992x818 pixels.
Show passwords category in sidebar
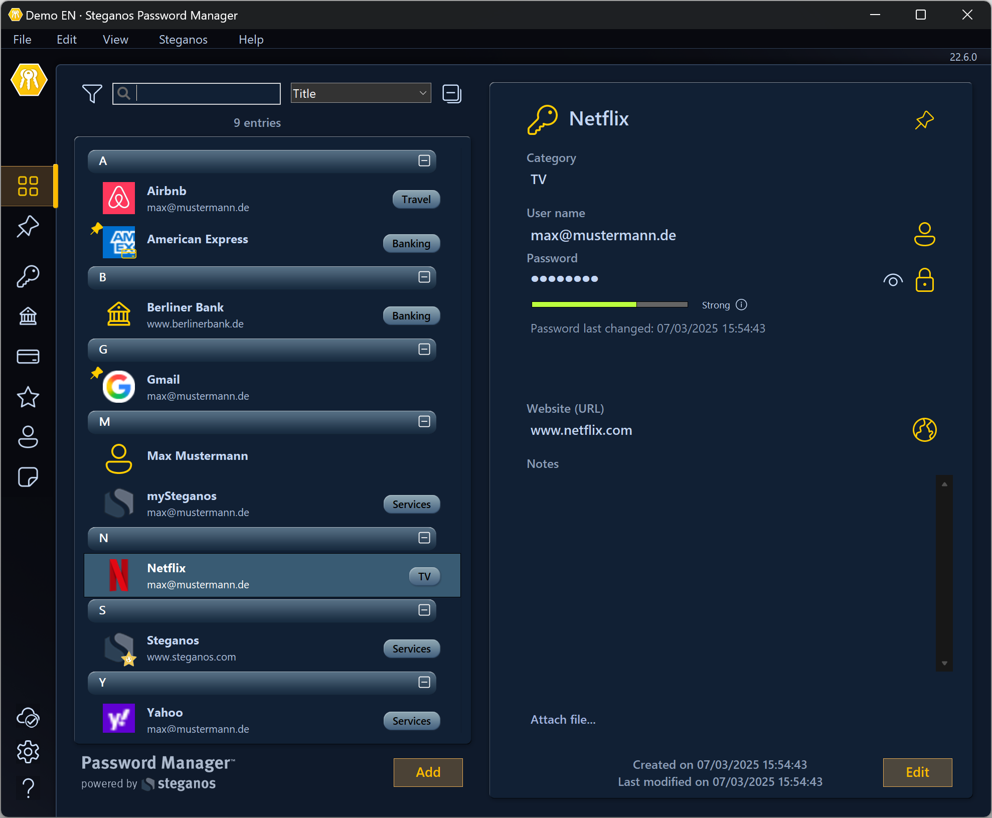coord(28,276)
